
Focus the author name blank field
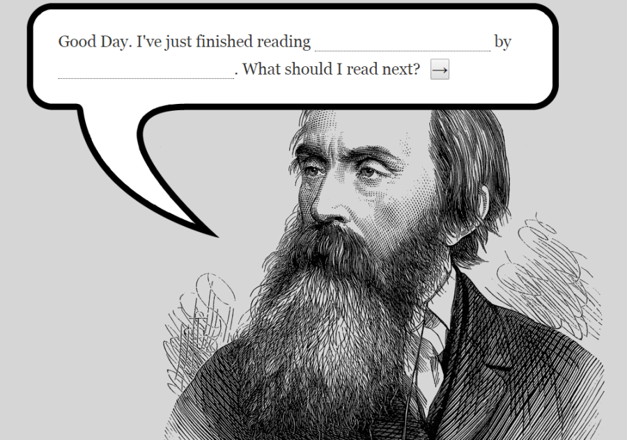pyautogui.click(x=146, y=69)
